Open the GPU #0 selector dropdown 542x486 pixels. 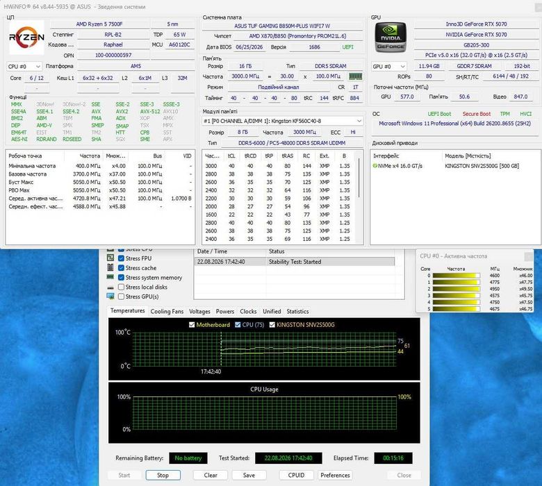point(389,67)
